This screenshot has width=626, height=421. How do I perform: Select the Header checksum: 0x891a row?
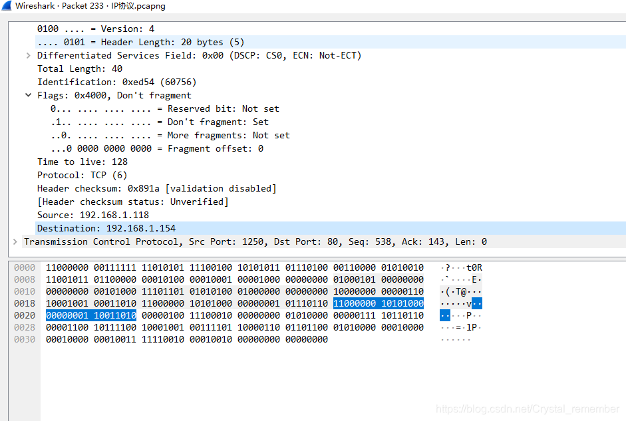pyautogui.click(x=156, y=188)
